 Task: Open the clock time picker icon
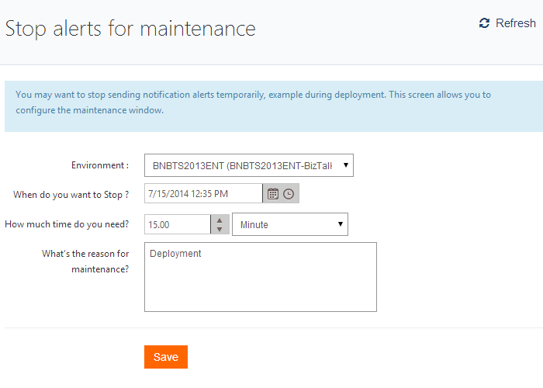tap(289, 194)
